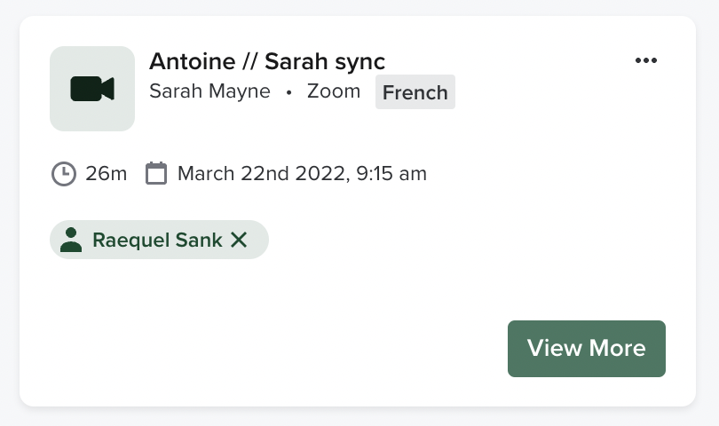Click the 9:15 am meeting time

click(391, 173)
